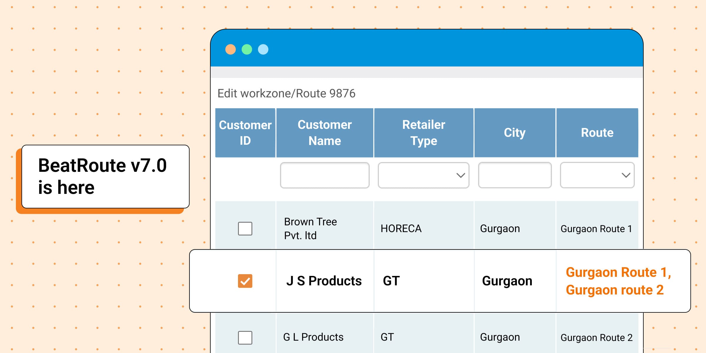Sort by Customer ID column header
Image resolution: width=706 pixels, height=353 pixels.
pos(245,133)
